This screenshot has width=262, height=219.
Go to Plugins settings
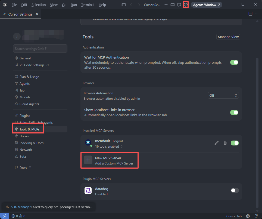point(40,116)
